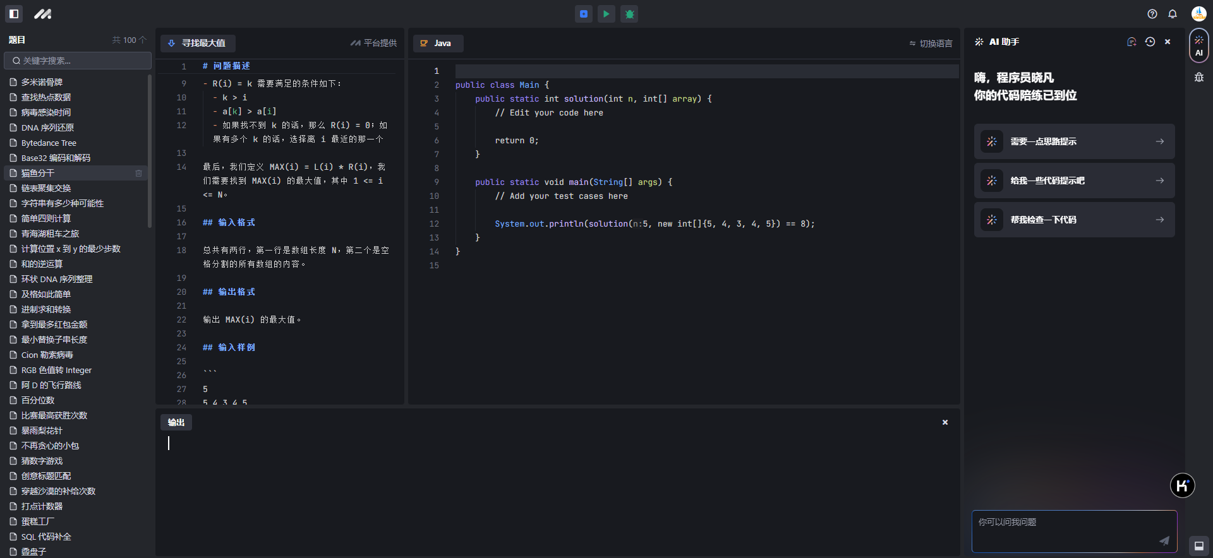Place cursor on editor line 1
The height and width of the screenshot is (558, 1213).
(706, 71)
